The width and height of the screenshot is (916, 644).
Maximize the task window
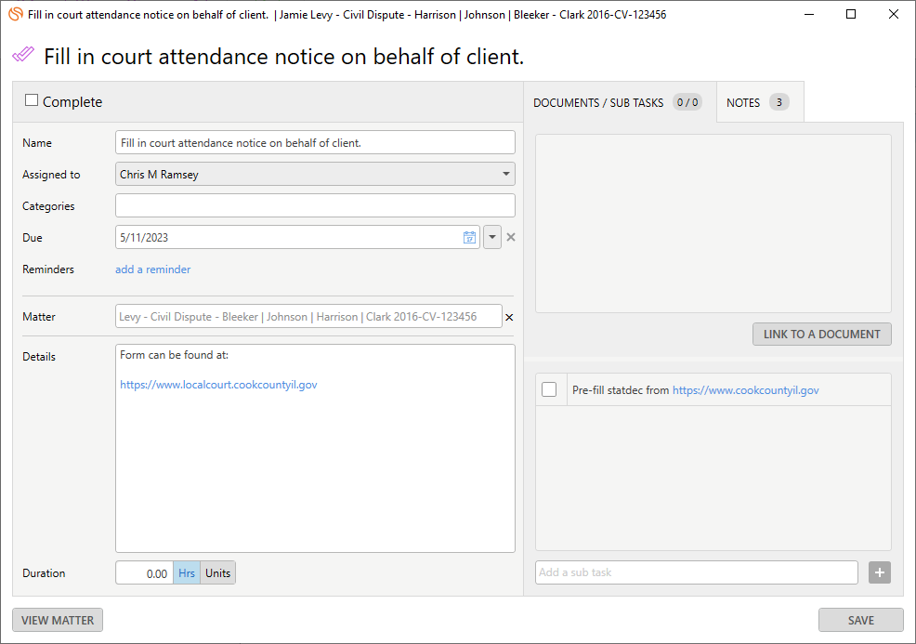point(851,14)
